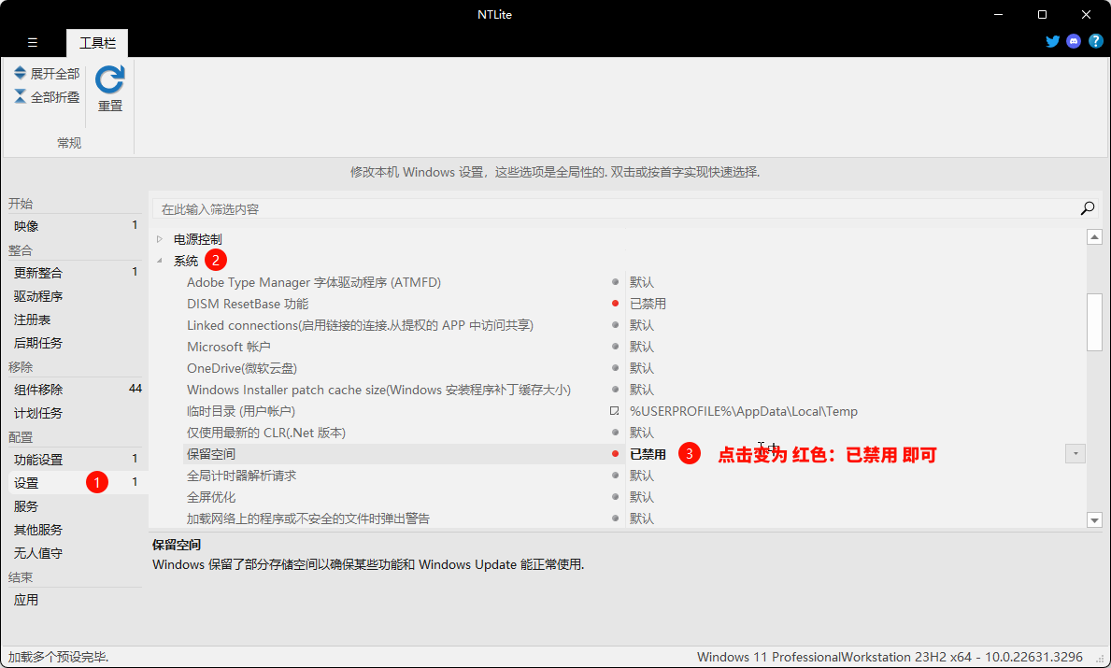Image resolution: width=1111 pixels, height=668 pixels.
Task: Toggle the 仅使用最新的 CLR status dot
Action: [615, 433]
